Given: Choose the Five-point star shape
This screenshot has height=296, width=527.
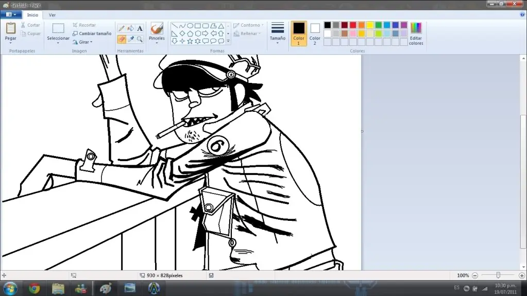Looking at the screenshot, I should [190, 41].
